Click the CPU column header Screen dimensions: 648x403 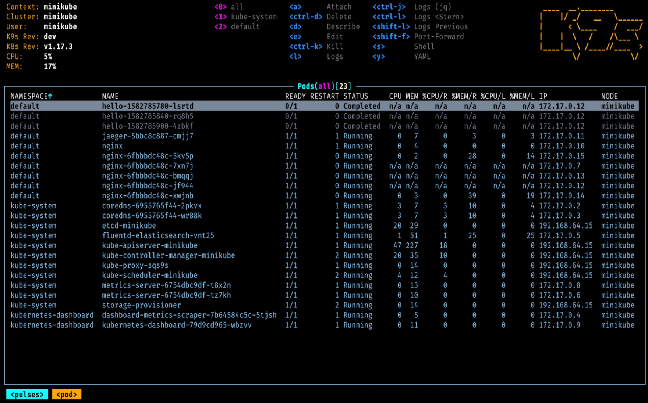[x=395, y=96]
